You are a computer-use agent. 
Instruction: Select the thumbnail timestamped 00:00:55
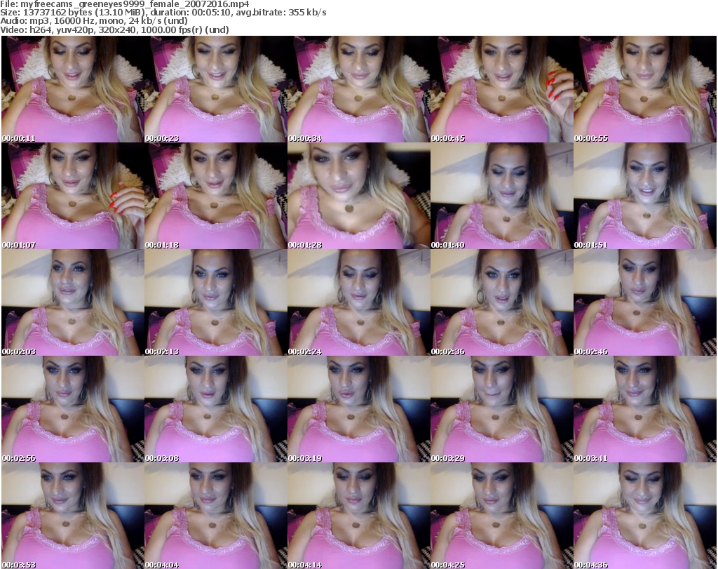click(x=645, y=89)
